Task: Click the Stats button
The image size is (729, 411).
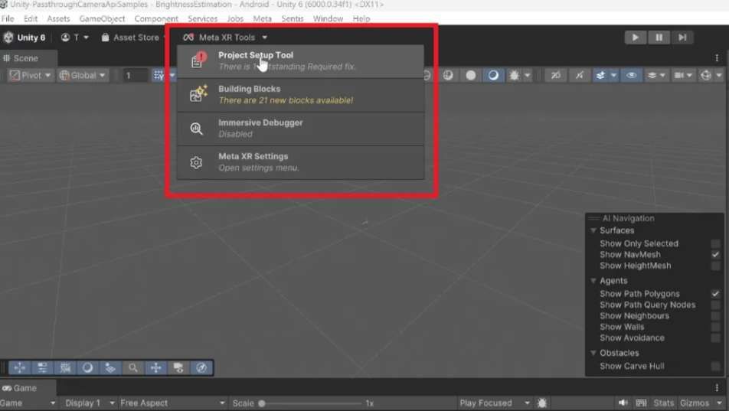Action: (x=664, y=403)
